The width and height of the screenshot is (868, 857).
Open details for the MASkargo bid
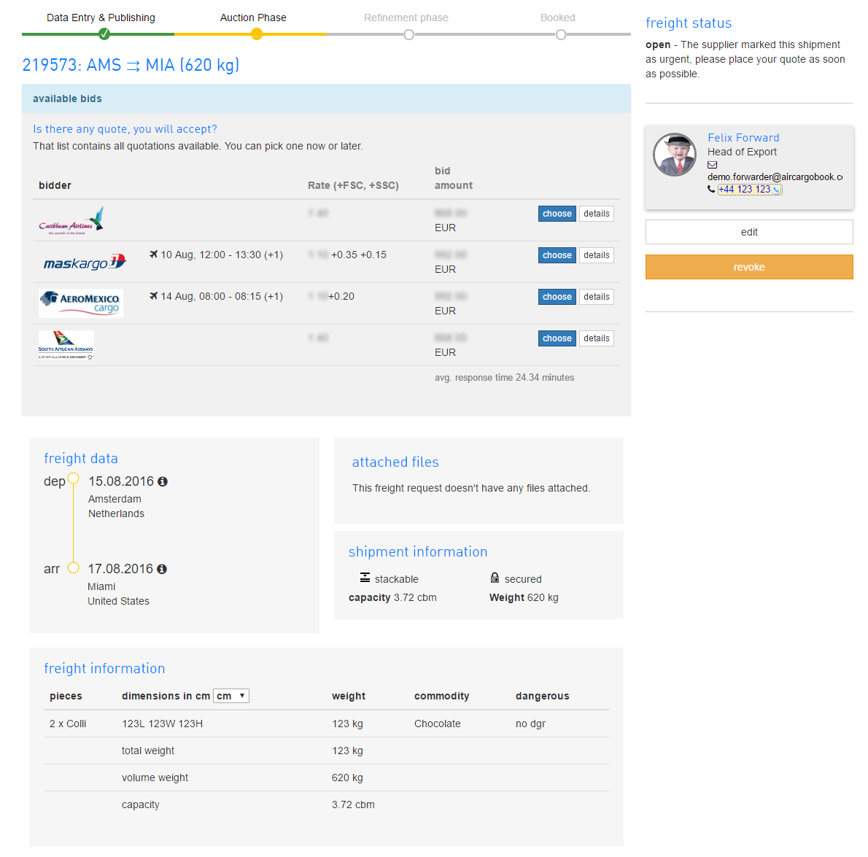tap(596, 255)
